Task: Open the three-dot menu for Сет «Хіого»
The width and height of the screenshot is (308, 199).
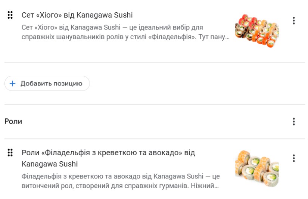Action: (x=294, y=21)
